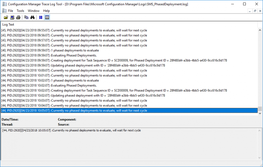
Task: Click the Open log file folder icon
Action: [x=6, y=18]
